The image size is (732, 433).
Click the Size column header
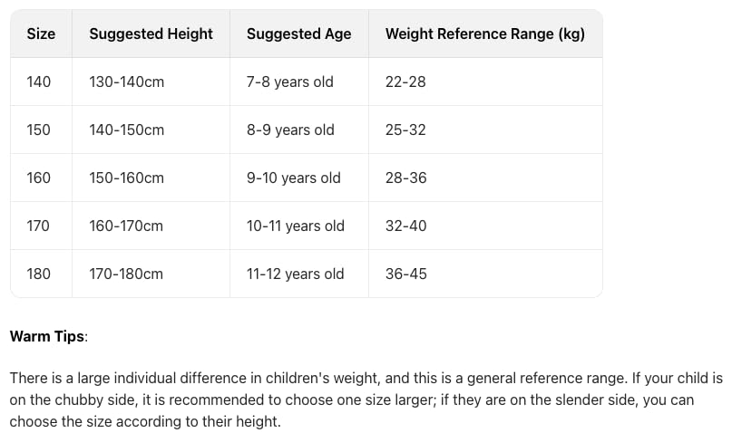click(41, 34)
